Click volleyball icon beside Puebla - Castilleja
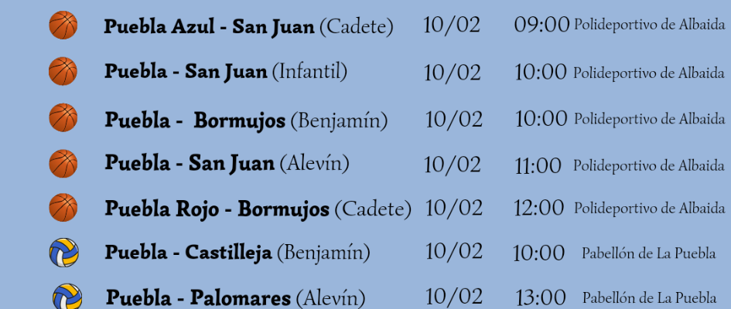The image size is (731, 309). click(64, 253)
